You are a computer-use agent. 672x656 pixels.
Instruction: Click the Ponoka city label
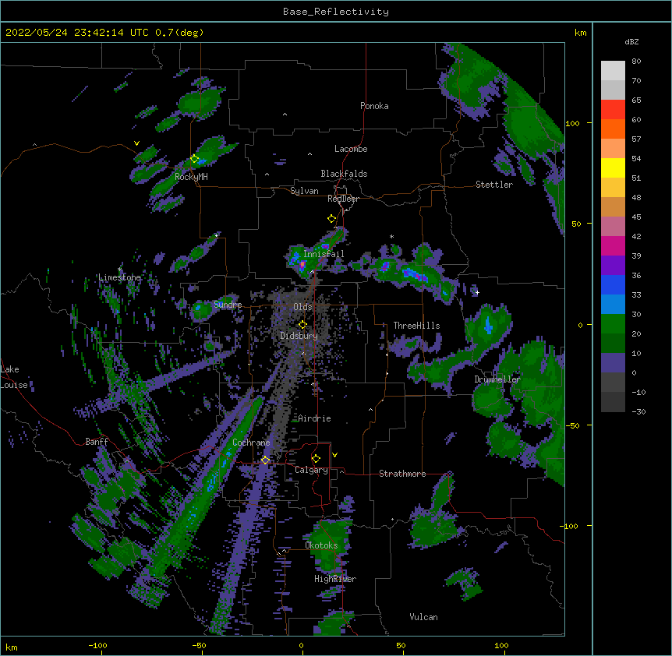[x=374, y=106]
